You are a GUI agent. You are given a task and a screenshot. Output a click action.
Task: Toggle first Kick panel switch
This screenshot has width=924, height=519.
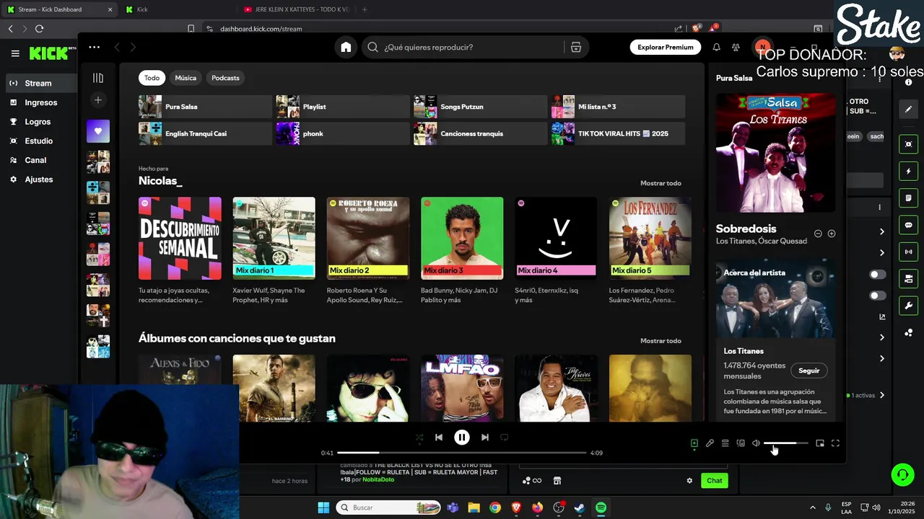[x=877, y=275]
